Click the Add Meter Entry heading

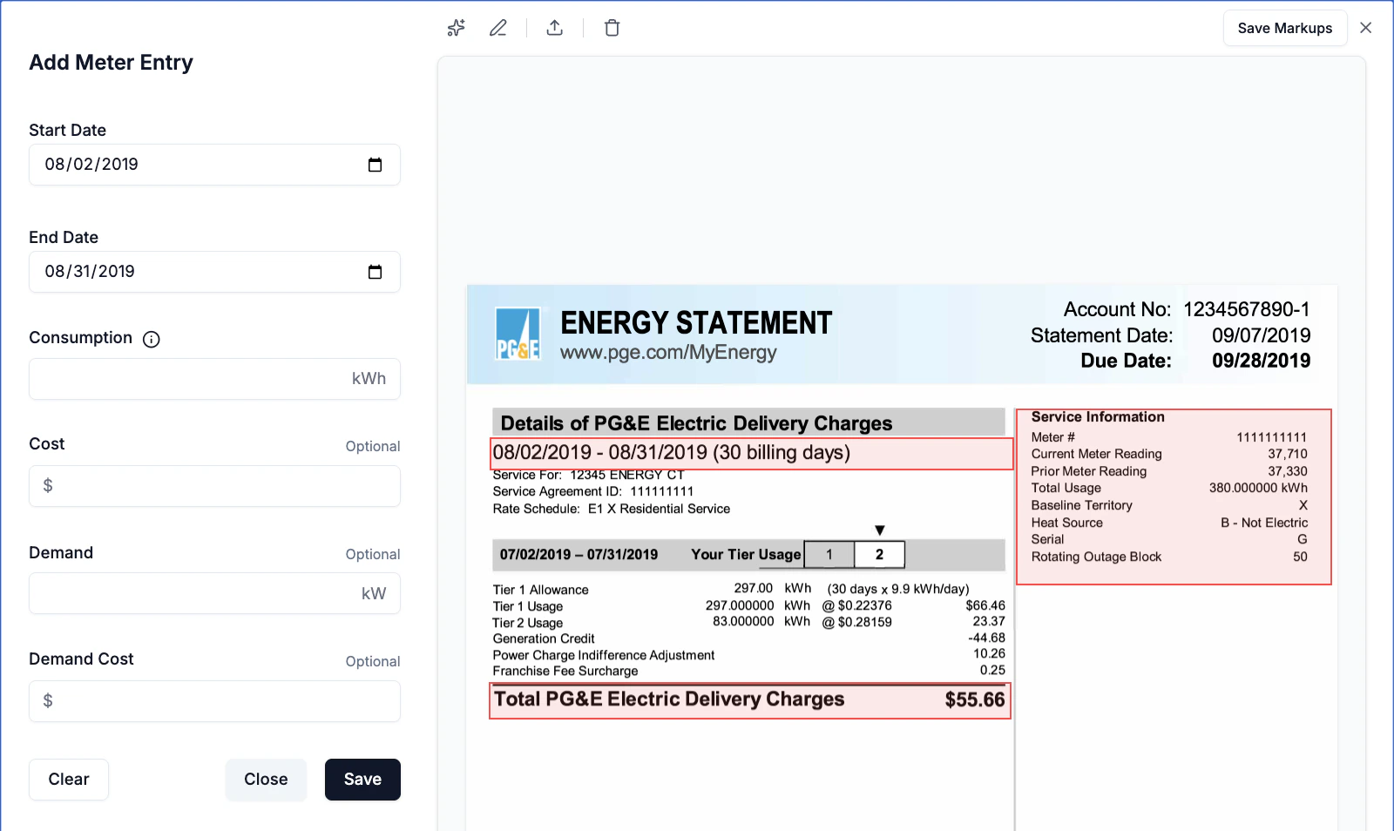tap(112, 63)
